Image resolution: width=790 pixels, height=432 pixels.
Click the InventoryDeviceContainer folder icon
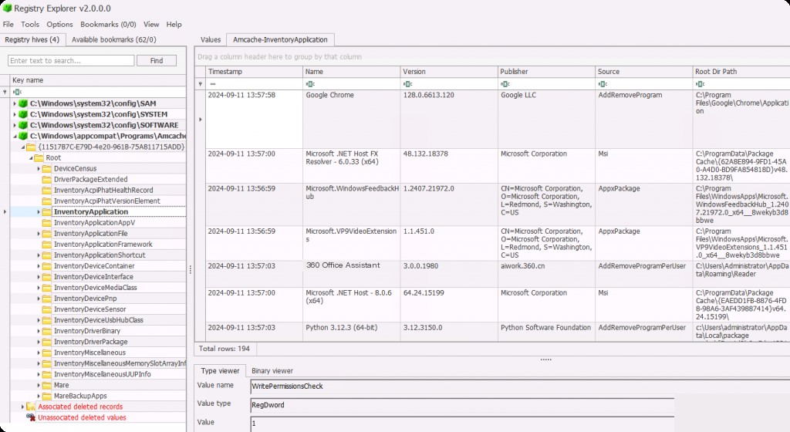click(47, 266)
